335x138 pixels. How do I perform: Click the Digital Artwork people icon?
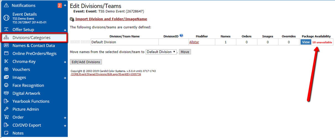tap(6, 93)
